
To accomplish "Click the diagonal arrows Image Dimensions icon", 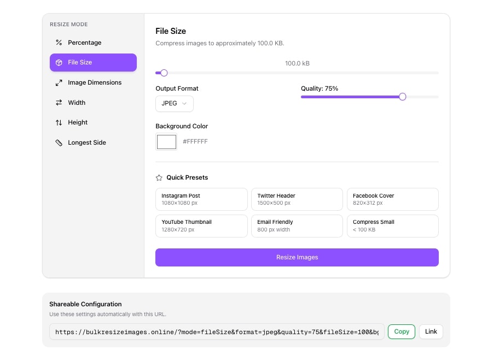I will [x=59, y=82].
